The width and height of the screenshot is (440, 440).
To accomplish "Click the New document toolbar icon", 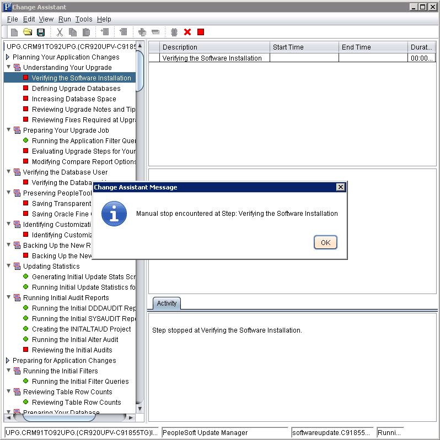I will point(14,32).
